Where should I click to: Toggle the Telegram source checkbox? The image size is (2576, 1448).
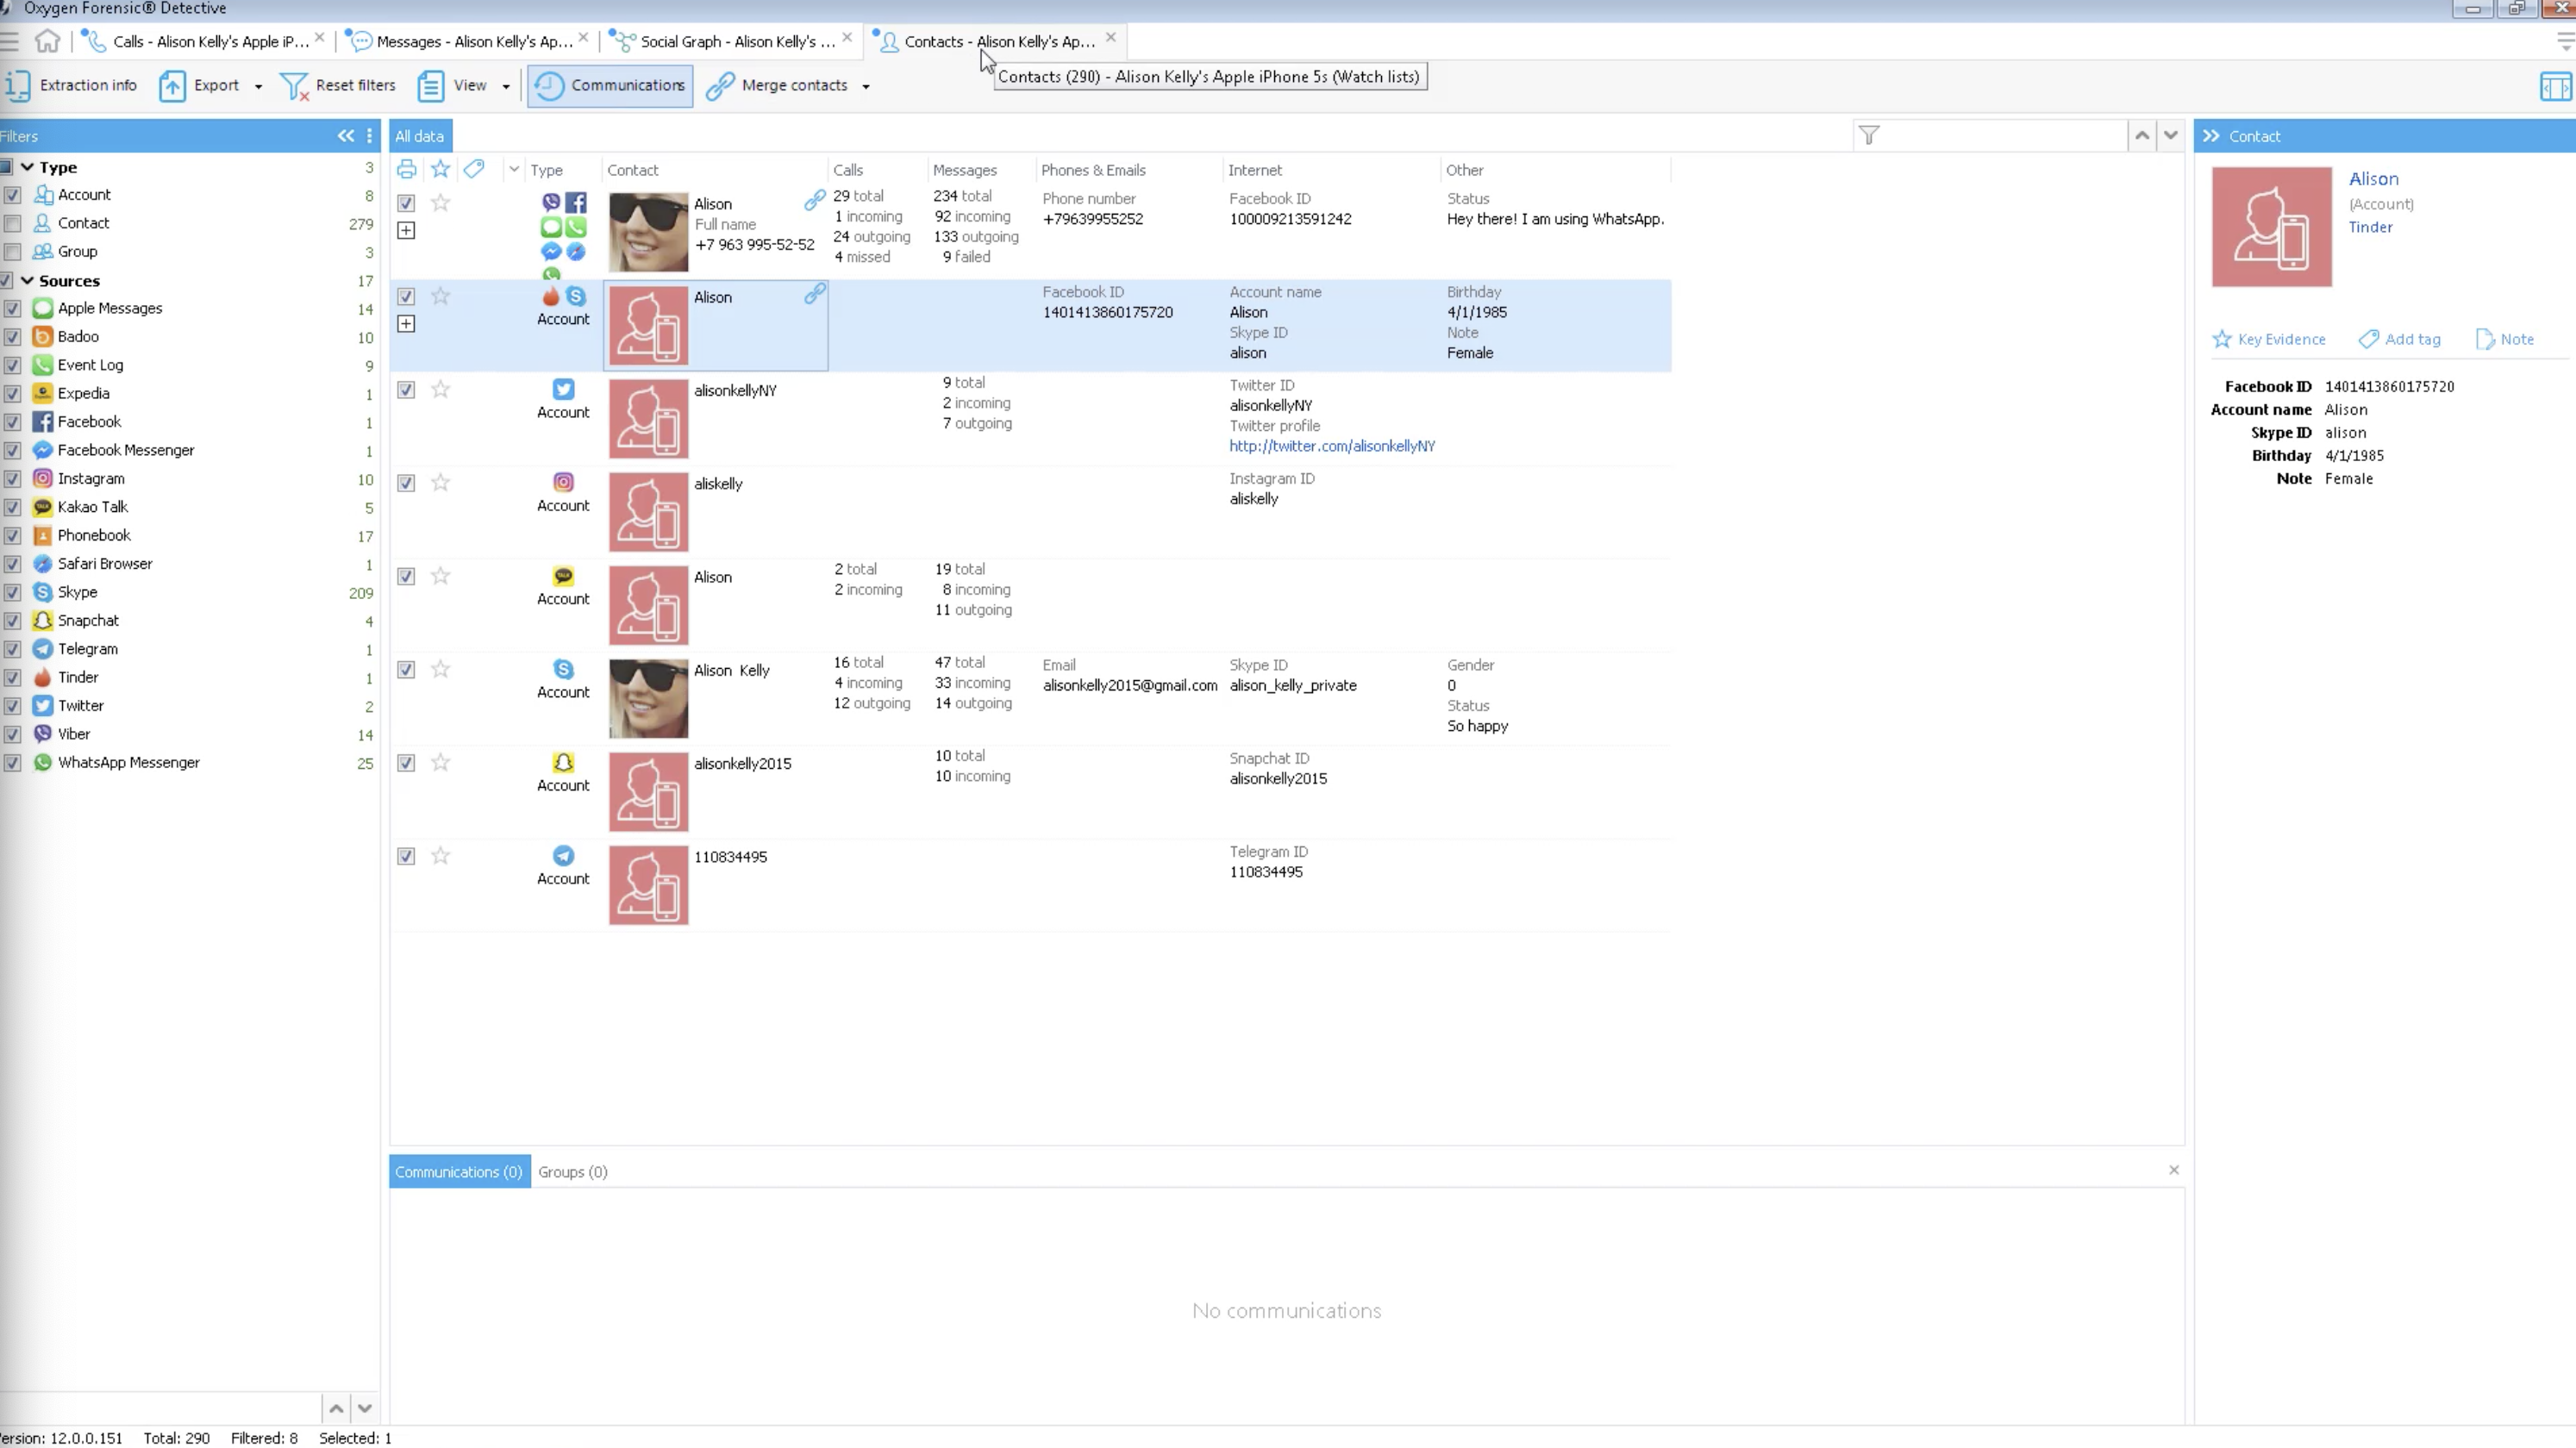(12, 650)
